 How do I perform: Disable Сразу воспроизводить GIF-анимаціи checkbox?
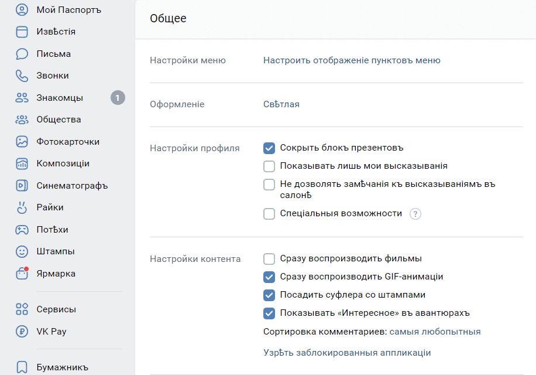[x=269, y=277]
